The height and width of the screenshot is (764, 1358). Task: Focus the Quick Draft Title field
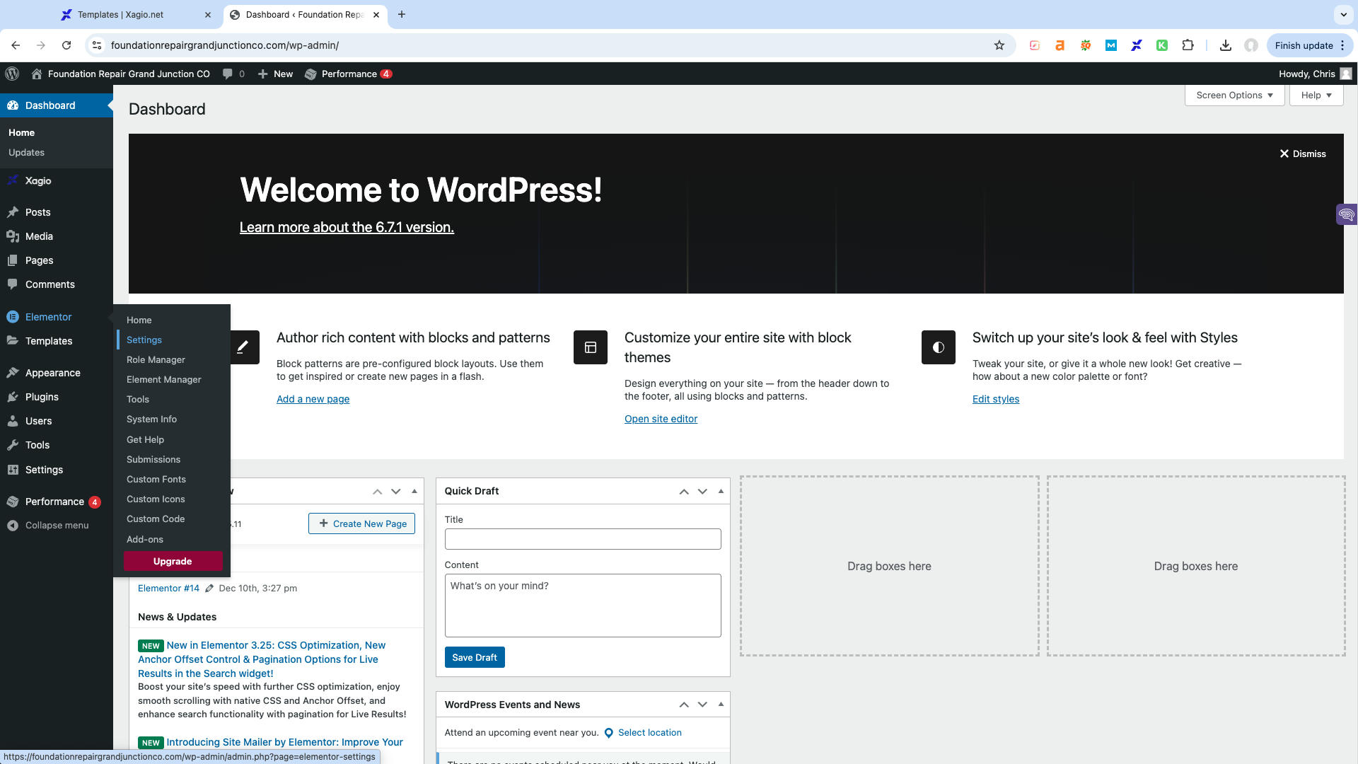pyautogui.click(x=583, y=539)
